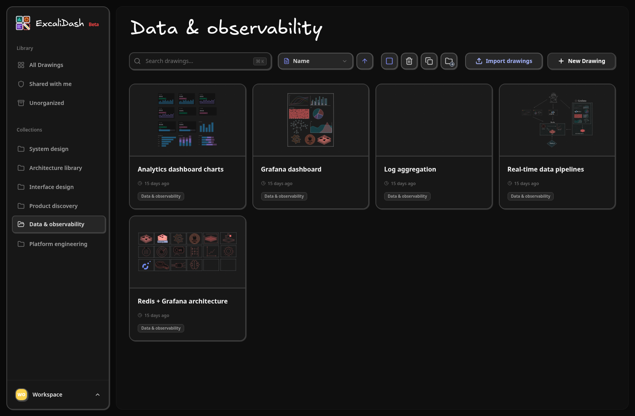
Task: Open the Log aggregation empty thumbnail
Action: point(434,120)
